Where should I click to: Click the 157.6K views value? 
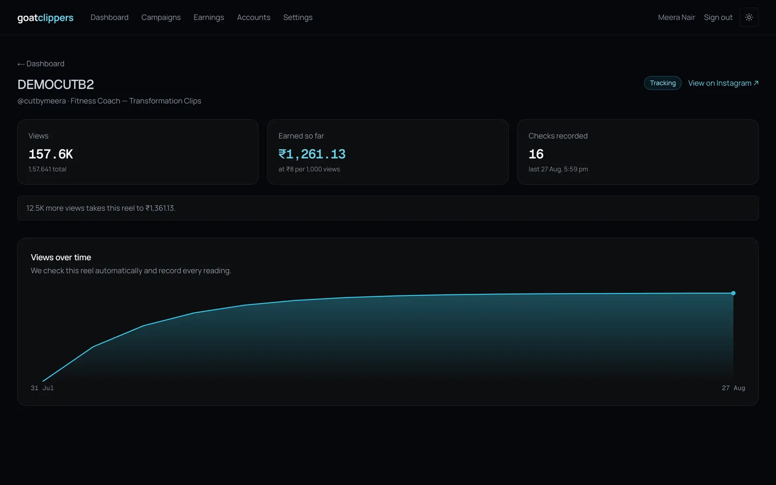51,154
